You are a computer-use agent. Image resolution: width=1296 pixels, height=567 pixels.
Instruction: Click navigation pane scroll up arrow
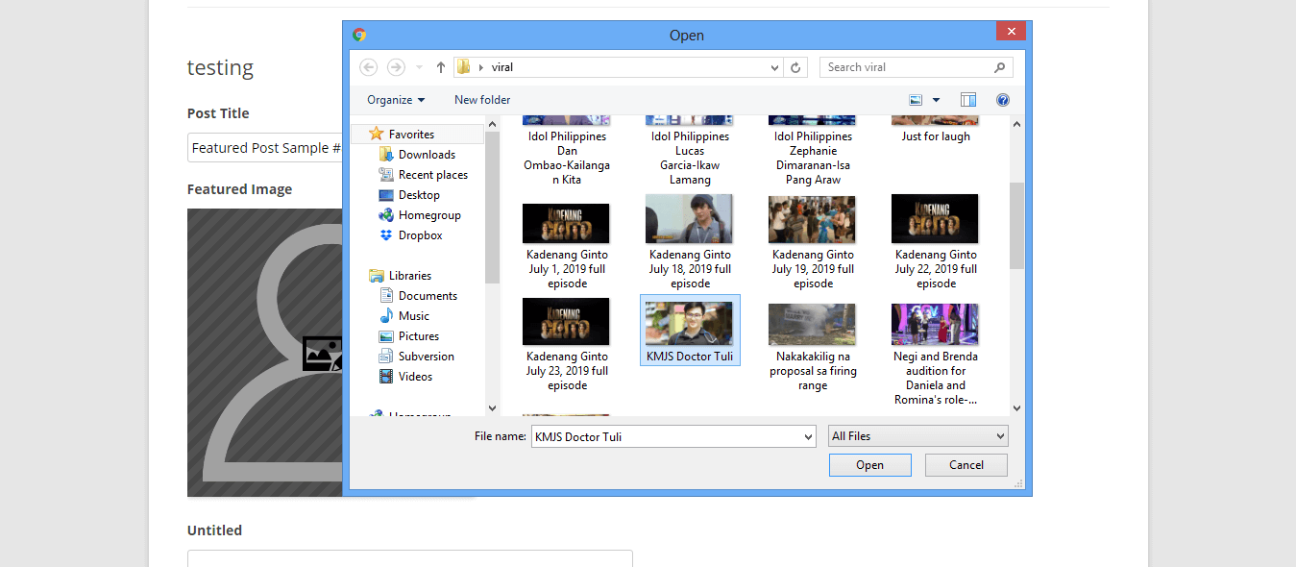pos(493,124)
